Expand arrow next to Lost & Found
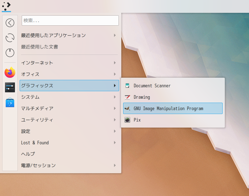This screenshot has width=249, height=196. coord(115,143)
